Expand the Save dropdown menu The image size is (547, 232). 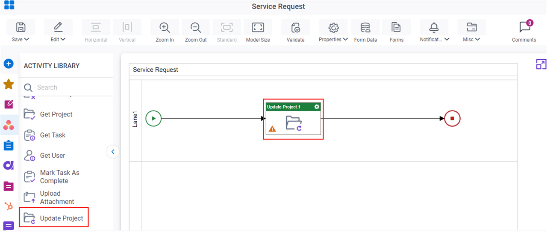(x=21, y=39)
